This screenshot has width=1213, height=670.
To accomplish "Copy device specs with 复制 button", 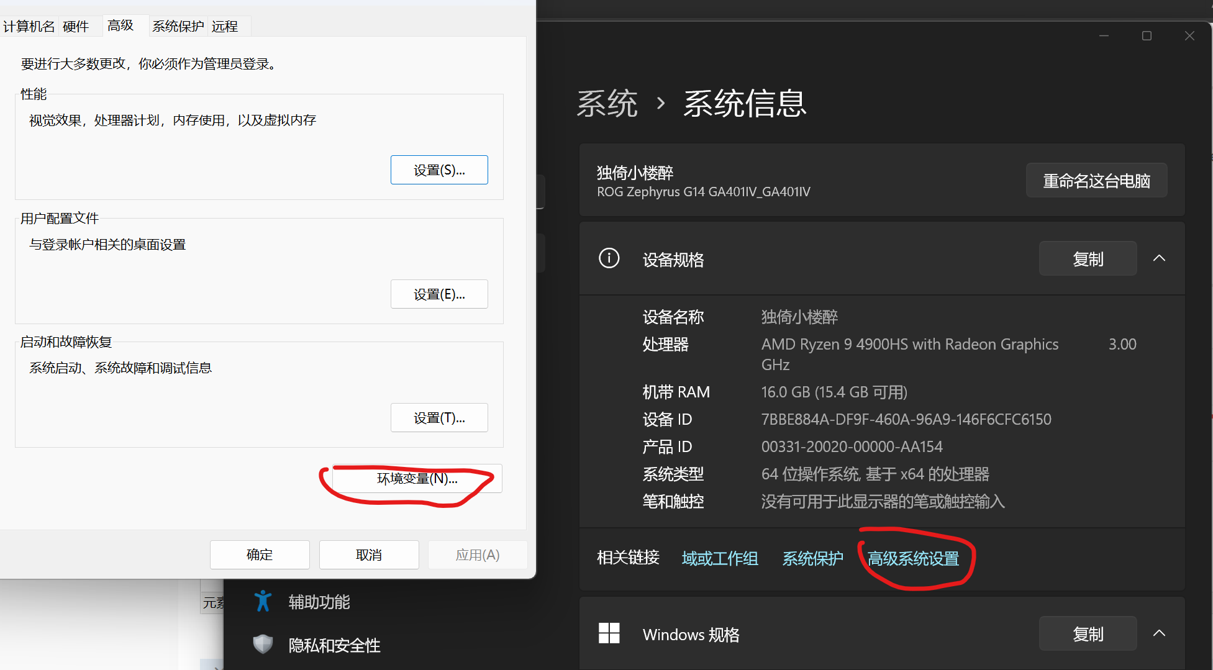I will point(1088,258).
